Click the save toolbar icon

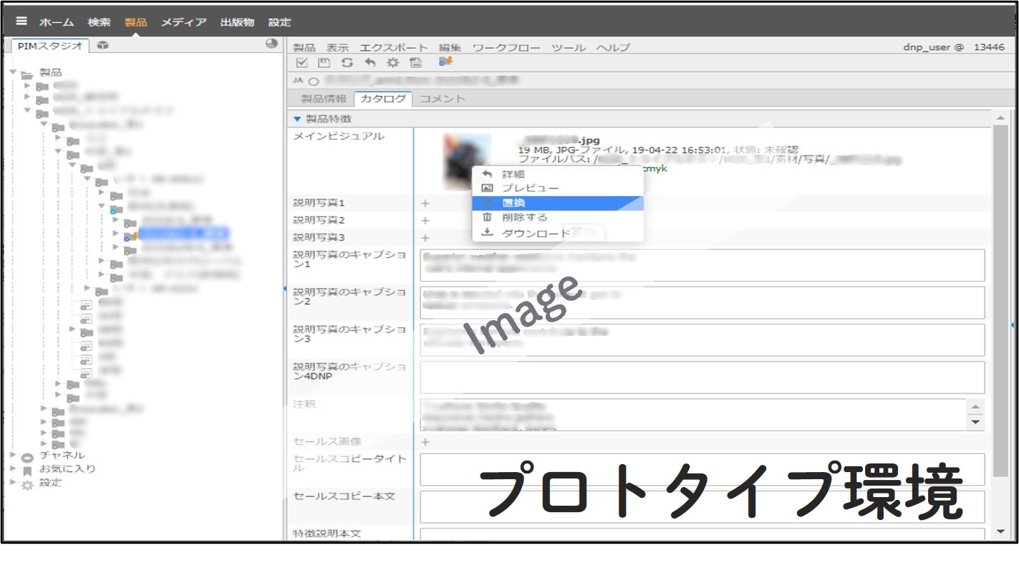click(324, 63)
